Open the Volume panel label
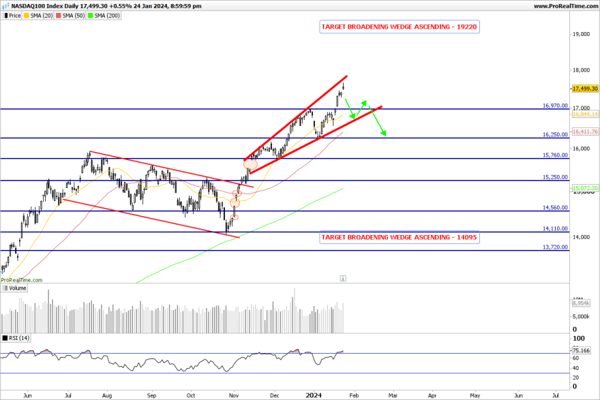The image size is (600, 400). 18,288
